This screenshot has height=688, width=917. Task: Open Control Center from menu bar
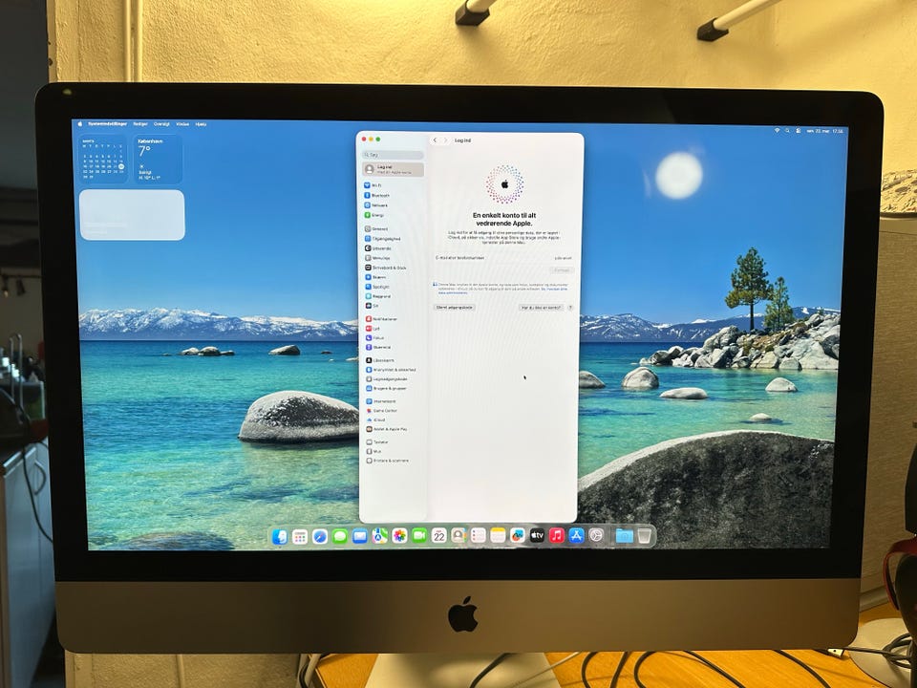pyautogui.click(x=799, y=131)
